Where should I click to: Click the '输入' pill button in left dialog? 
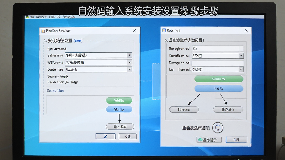coord(120,127)
